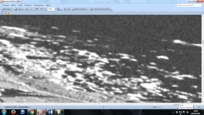Viewport: 204px width, 115px height.
Task: Launch Firefox from the taskbar
Action: [x=13, y=112]
